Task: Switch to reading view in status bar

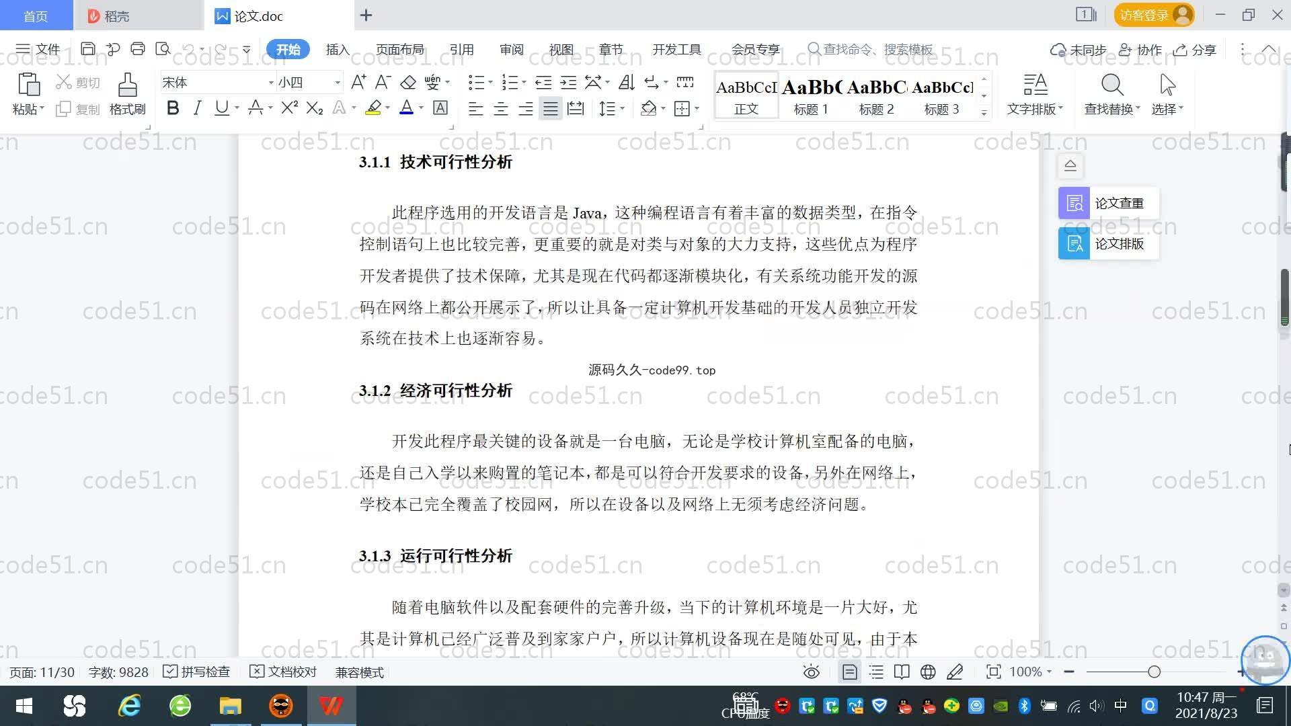Action: (x=902, y=672)
